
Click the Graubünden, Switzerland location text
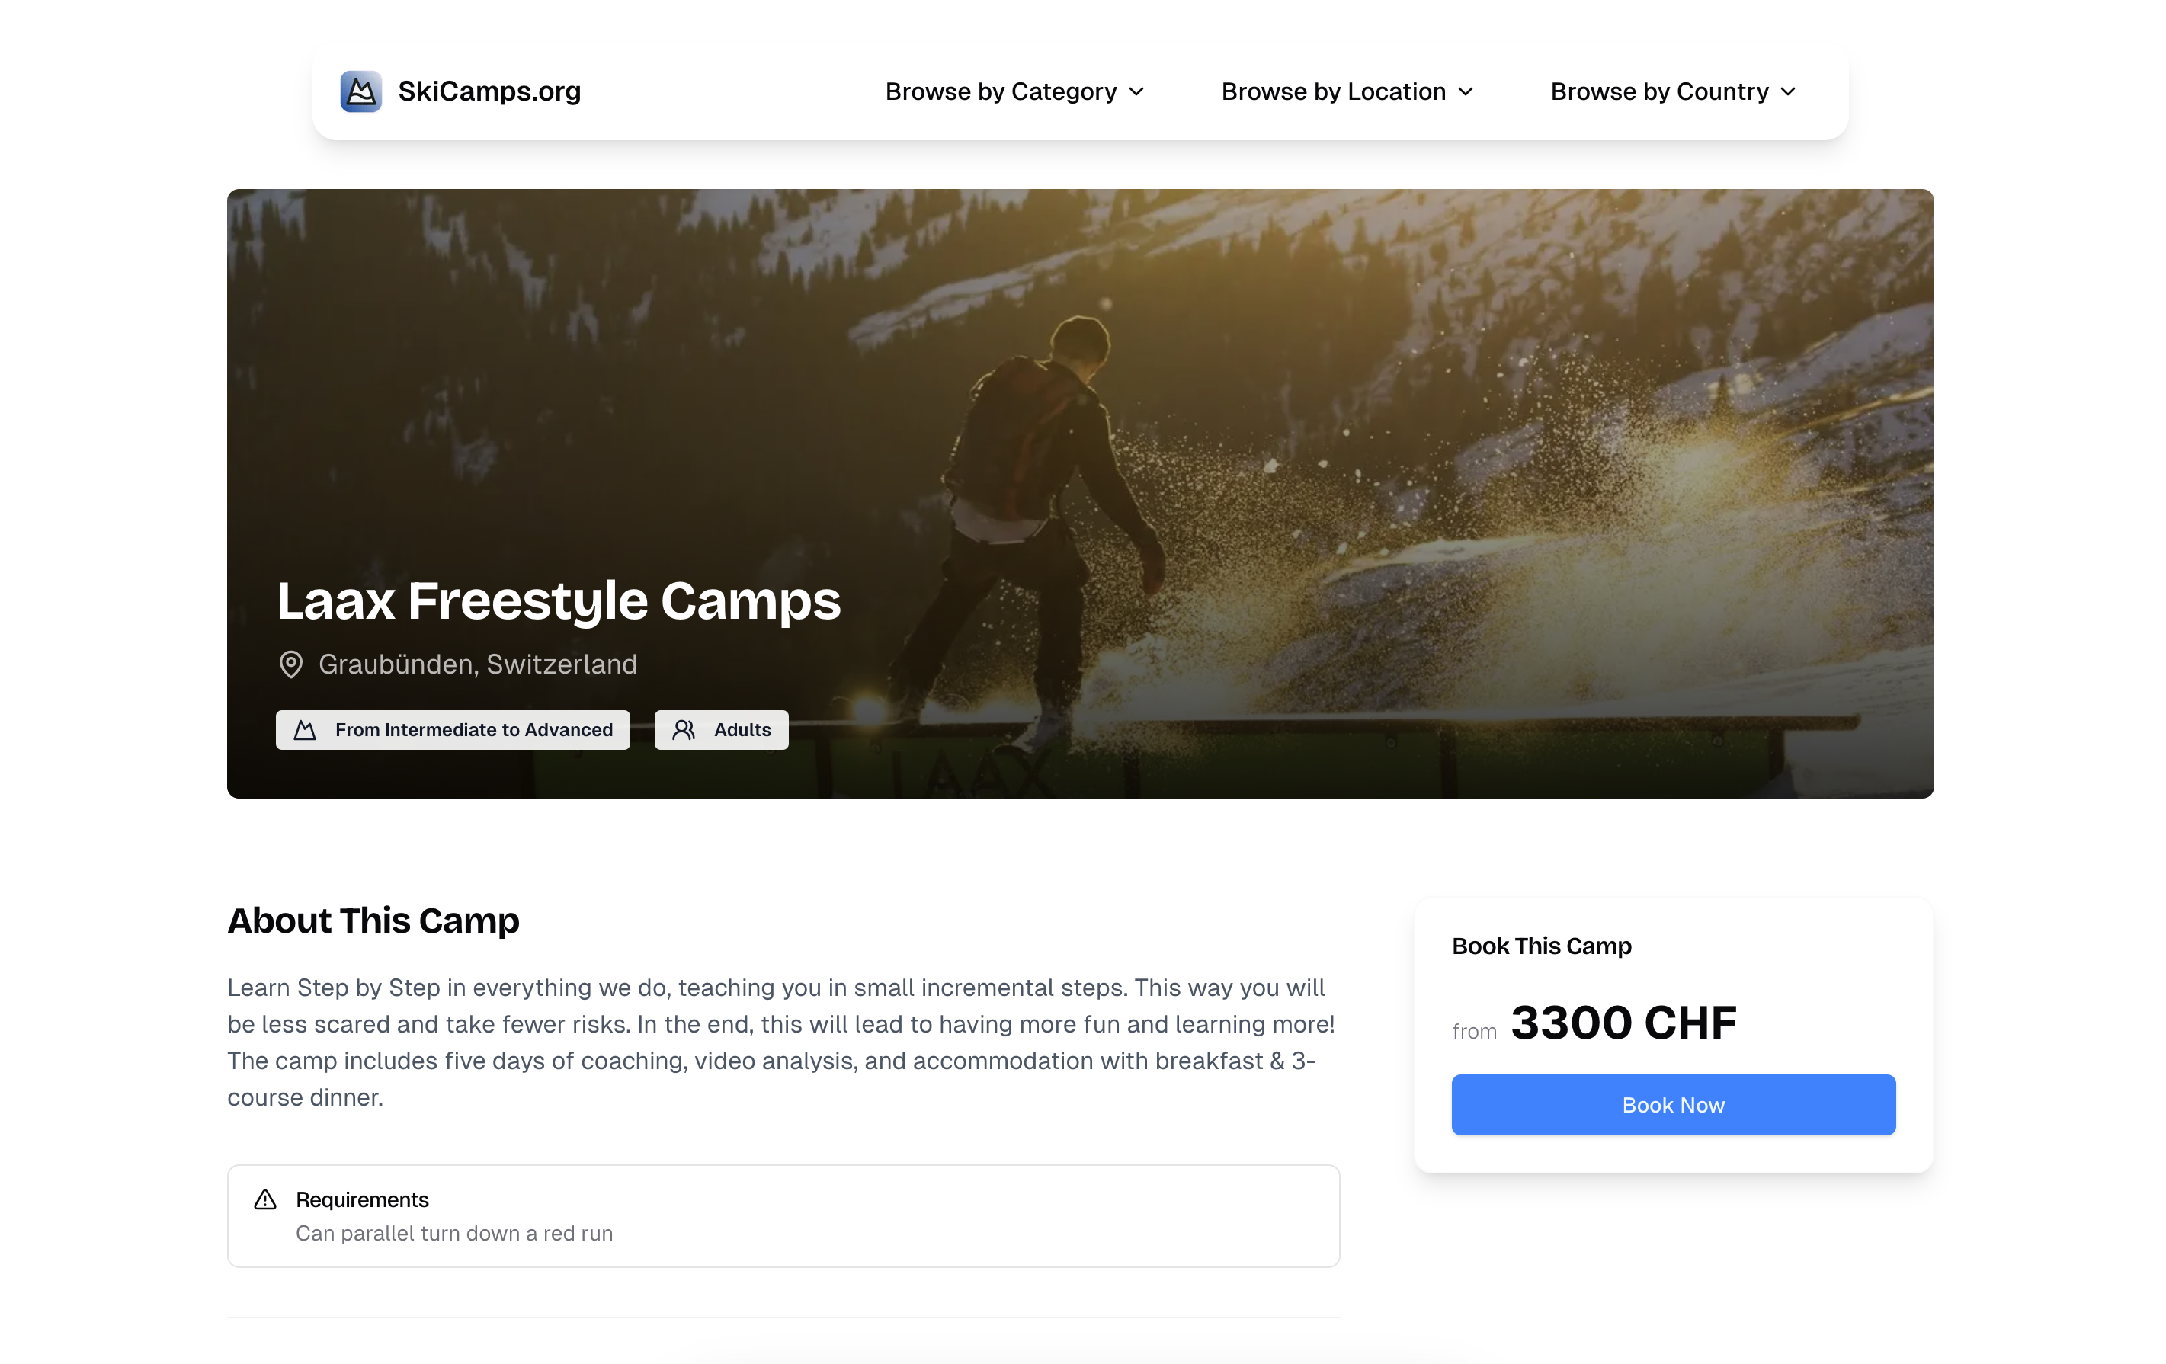478,664
